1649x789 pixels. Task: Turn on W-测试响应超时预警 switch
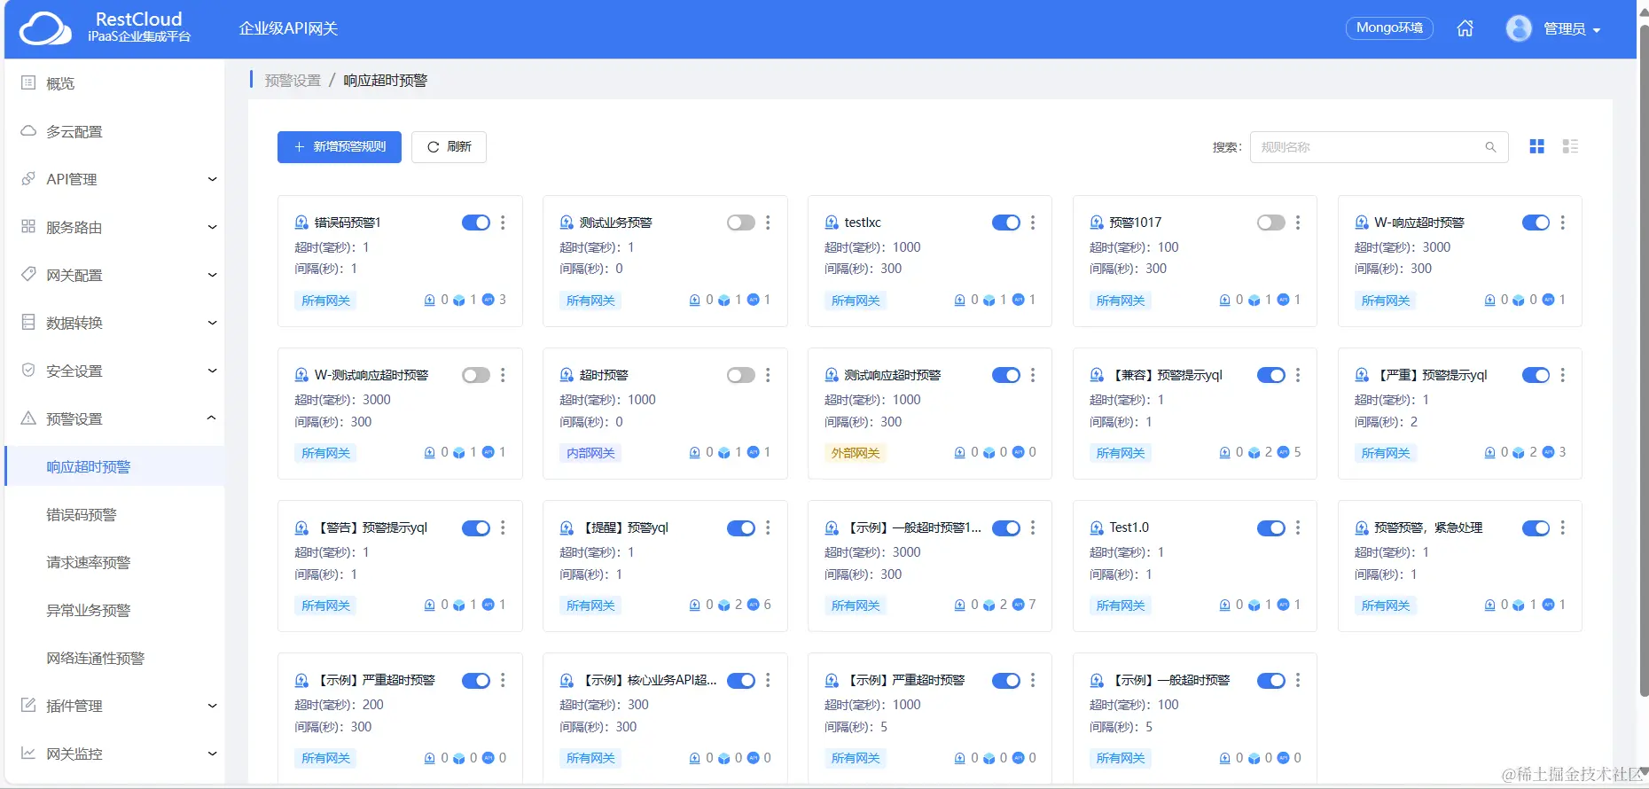[x=476, y=375]
